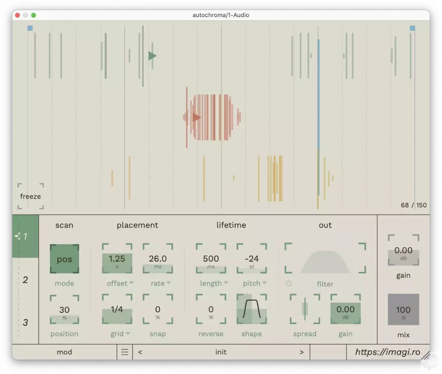Image resolution: width=442 pixels, height=374 pixels.
Task: Toggle the pos scan mode
Action: pyautogui.click(x=64, y=259)
